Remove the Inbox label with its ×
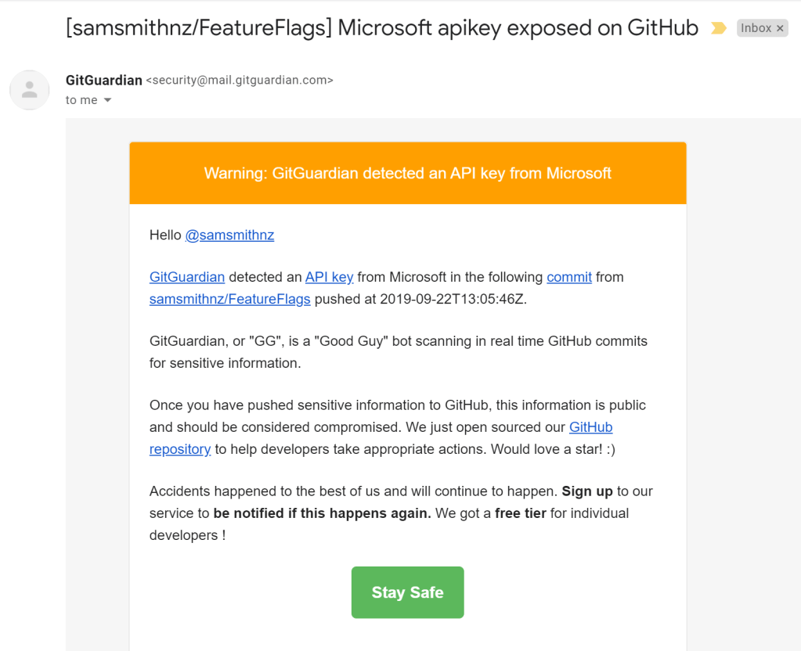801x651 pixels. click(x=780, y=29)
